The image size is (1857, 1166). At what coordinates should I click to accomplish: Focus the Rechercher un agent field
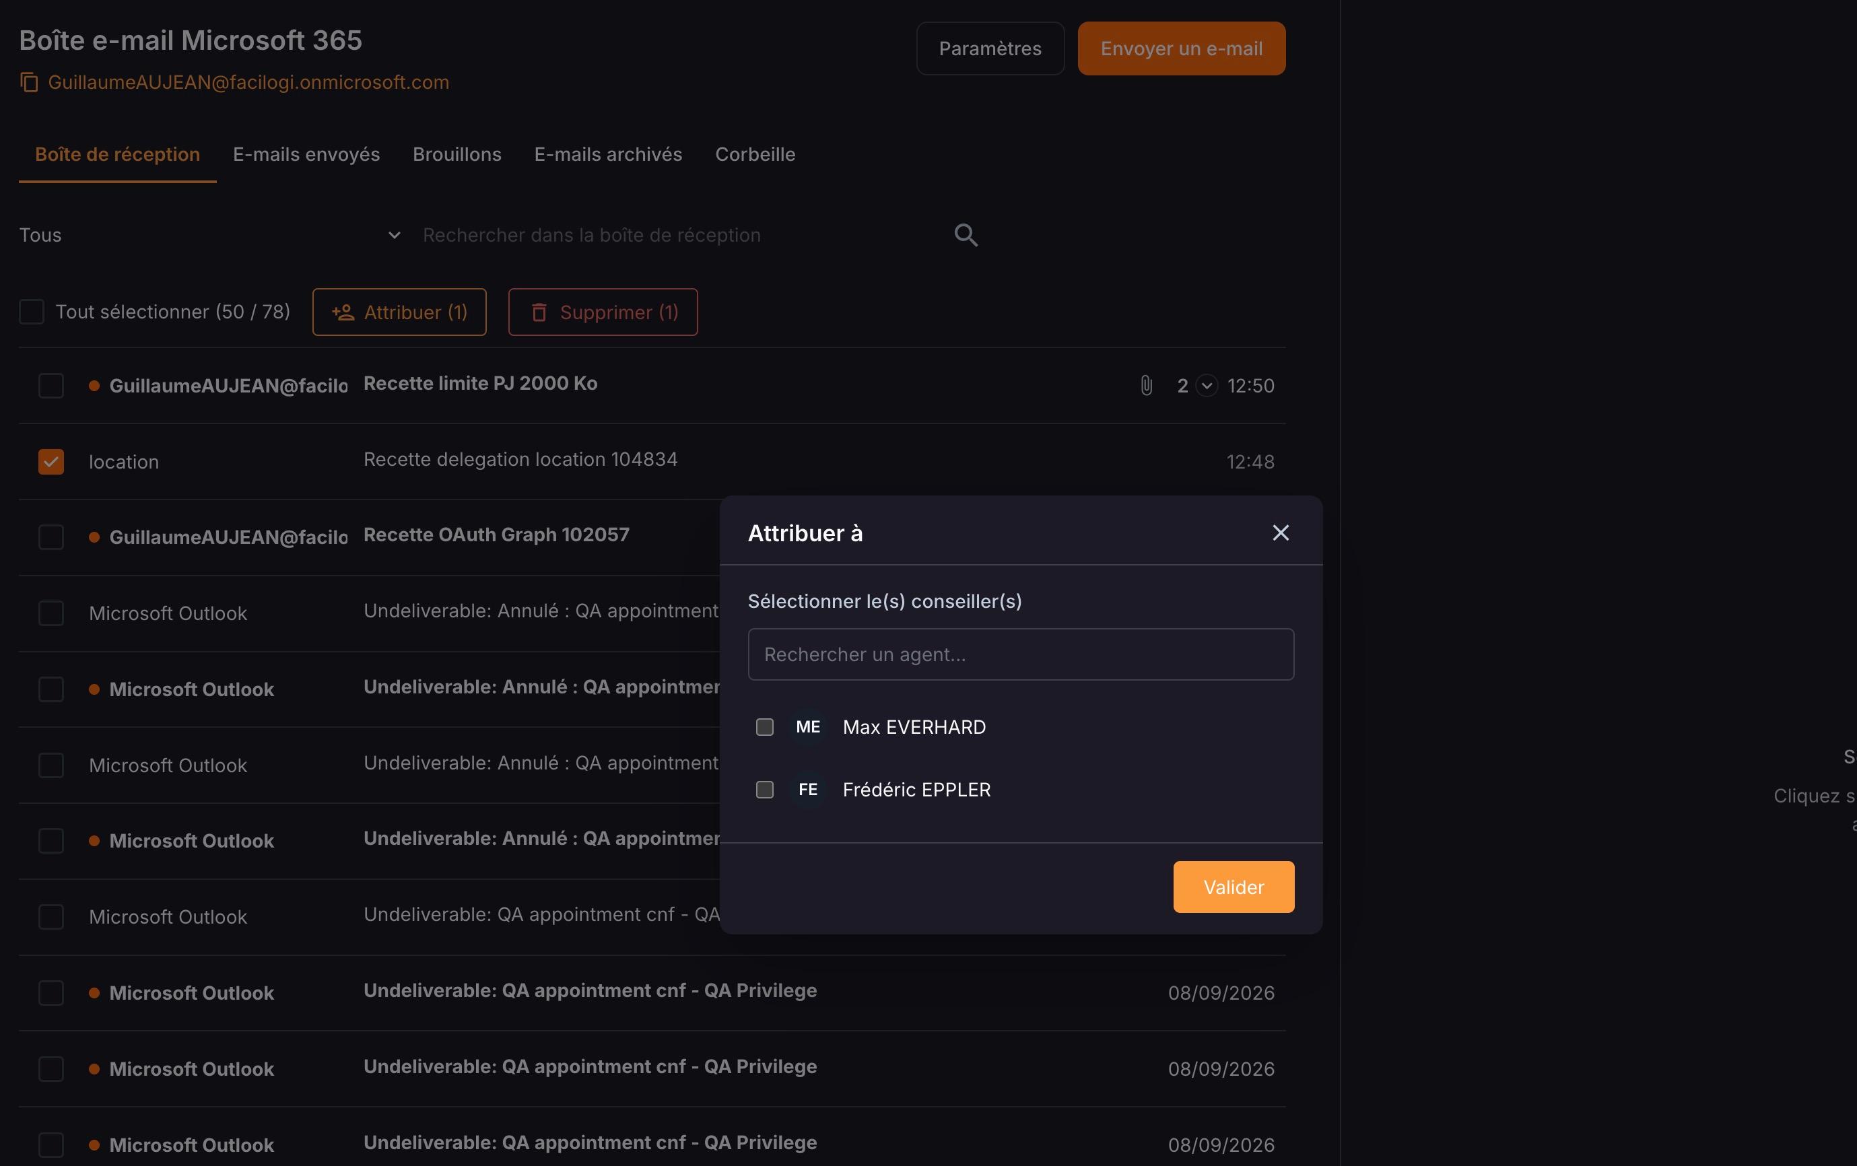click(1020, 655)
